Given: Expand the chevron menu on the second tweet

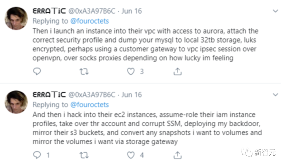Looking at the screenshot, I should click(275, 95).
